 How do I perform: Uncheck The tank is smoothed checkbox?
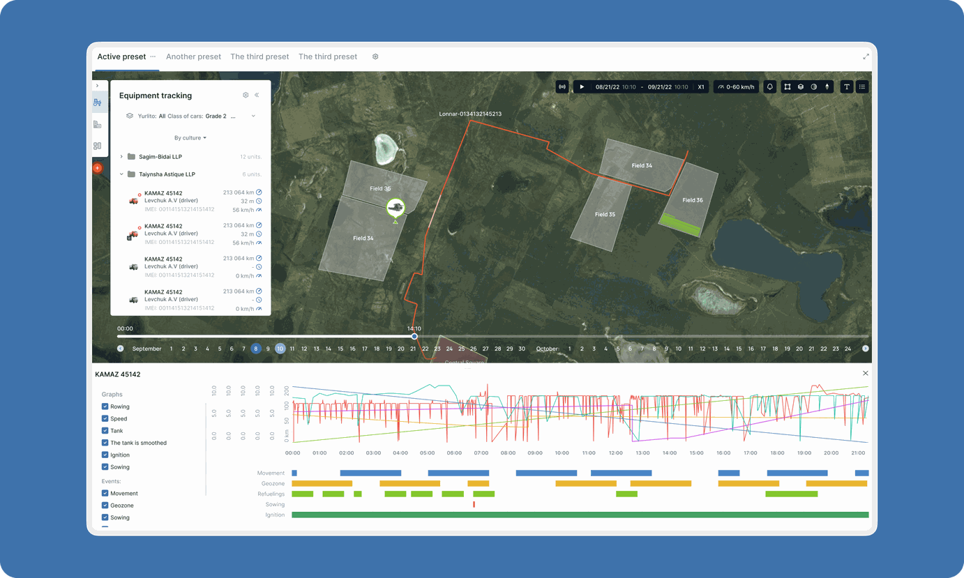point(105,443)
